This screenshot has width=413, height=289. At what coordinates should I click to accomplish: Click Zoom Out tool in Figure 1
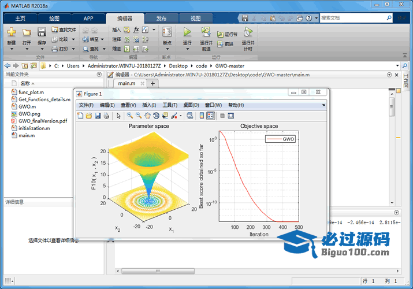pyautogui.click(x=139, y=116)
